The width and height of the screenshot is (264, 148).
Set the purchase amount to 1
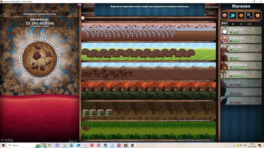click(x=233, y=24)
